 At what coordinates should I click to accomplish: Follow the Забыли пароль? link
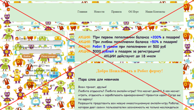click(41, 47)
